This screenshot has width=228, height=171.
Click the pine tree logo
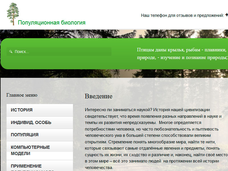coord(13,14)
